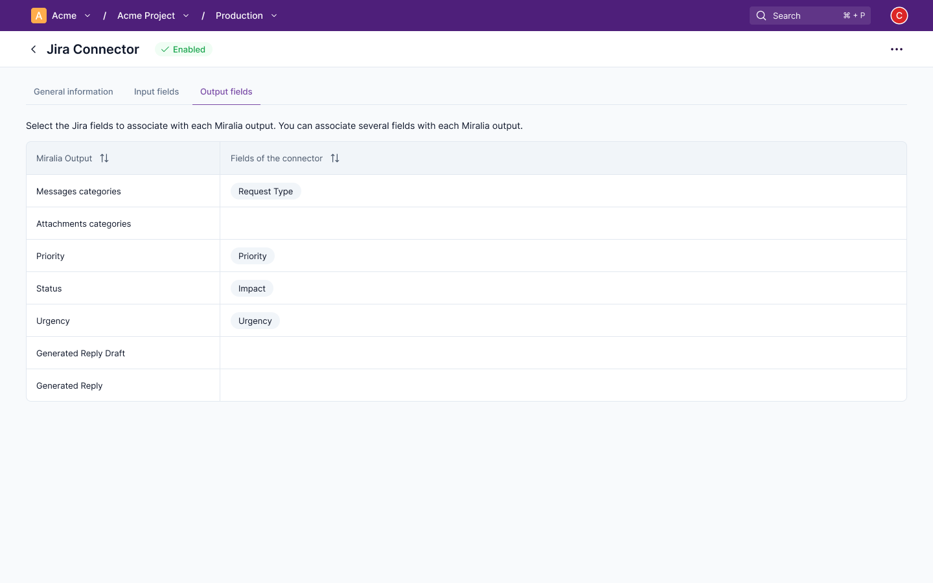Click the Enabled status badge
Screen dimensions: 933x583
click(x=183, y=49)
